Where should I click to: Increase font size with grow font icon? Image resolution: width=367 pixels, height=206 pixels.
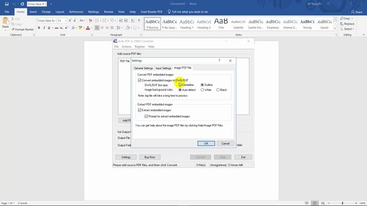(70, 21)
